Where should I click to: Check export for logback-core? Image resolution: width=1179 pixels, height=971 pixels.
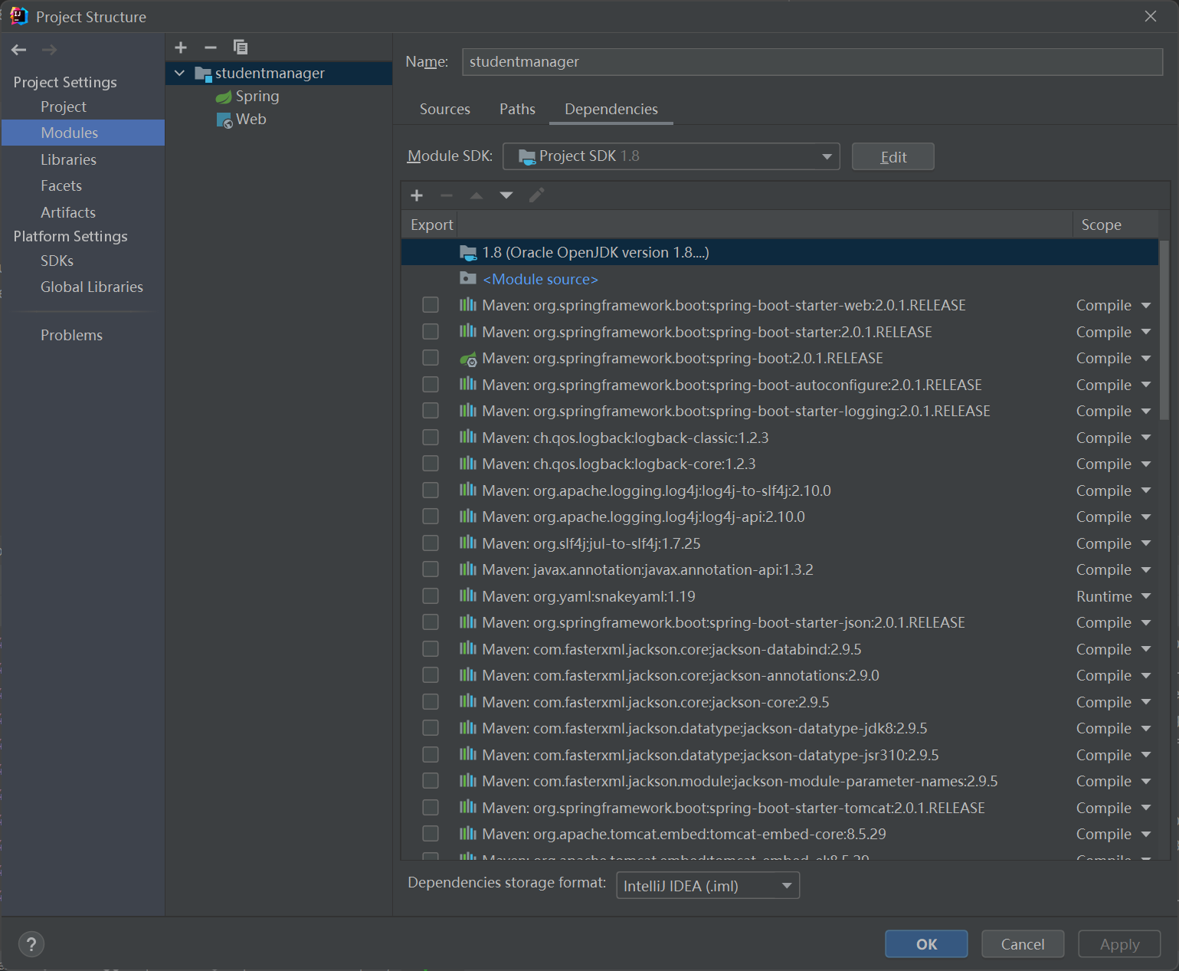(x=431, y=464)
